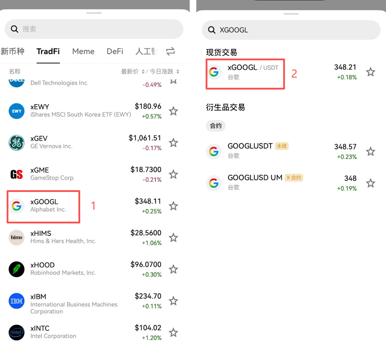The image size is (386, 348).
Task: Click the xEWY logo icon
Action: pos(16,111)
